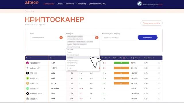Click the orange search icon in Поиск field
The image size is (184, 103).
point(61,37)
